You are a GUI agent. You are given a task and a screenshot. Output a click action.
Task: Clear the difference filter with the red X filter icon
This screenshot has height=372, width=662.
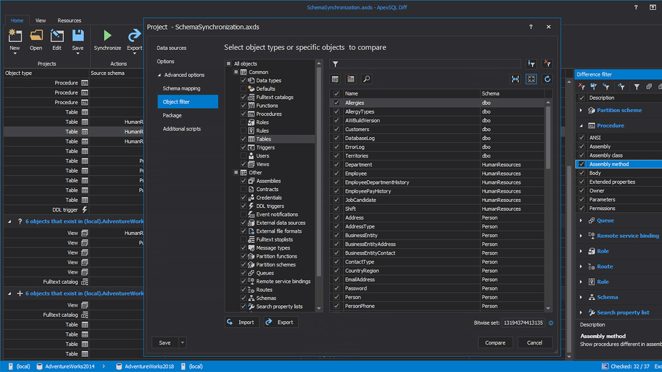click(x=583, y=87)
